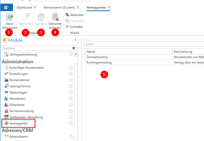Close the Vertragsarten tab
Image resolution: width=204 pixels, height=141 pixels.
pos(109,7)
